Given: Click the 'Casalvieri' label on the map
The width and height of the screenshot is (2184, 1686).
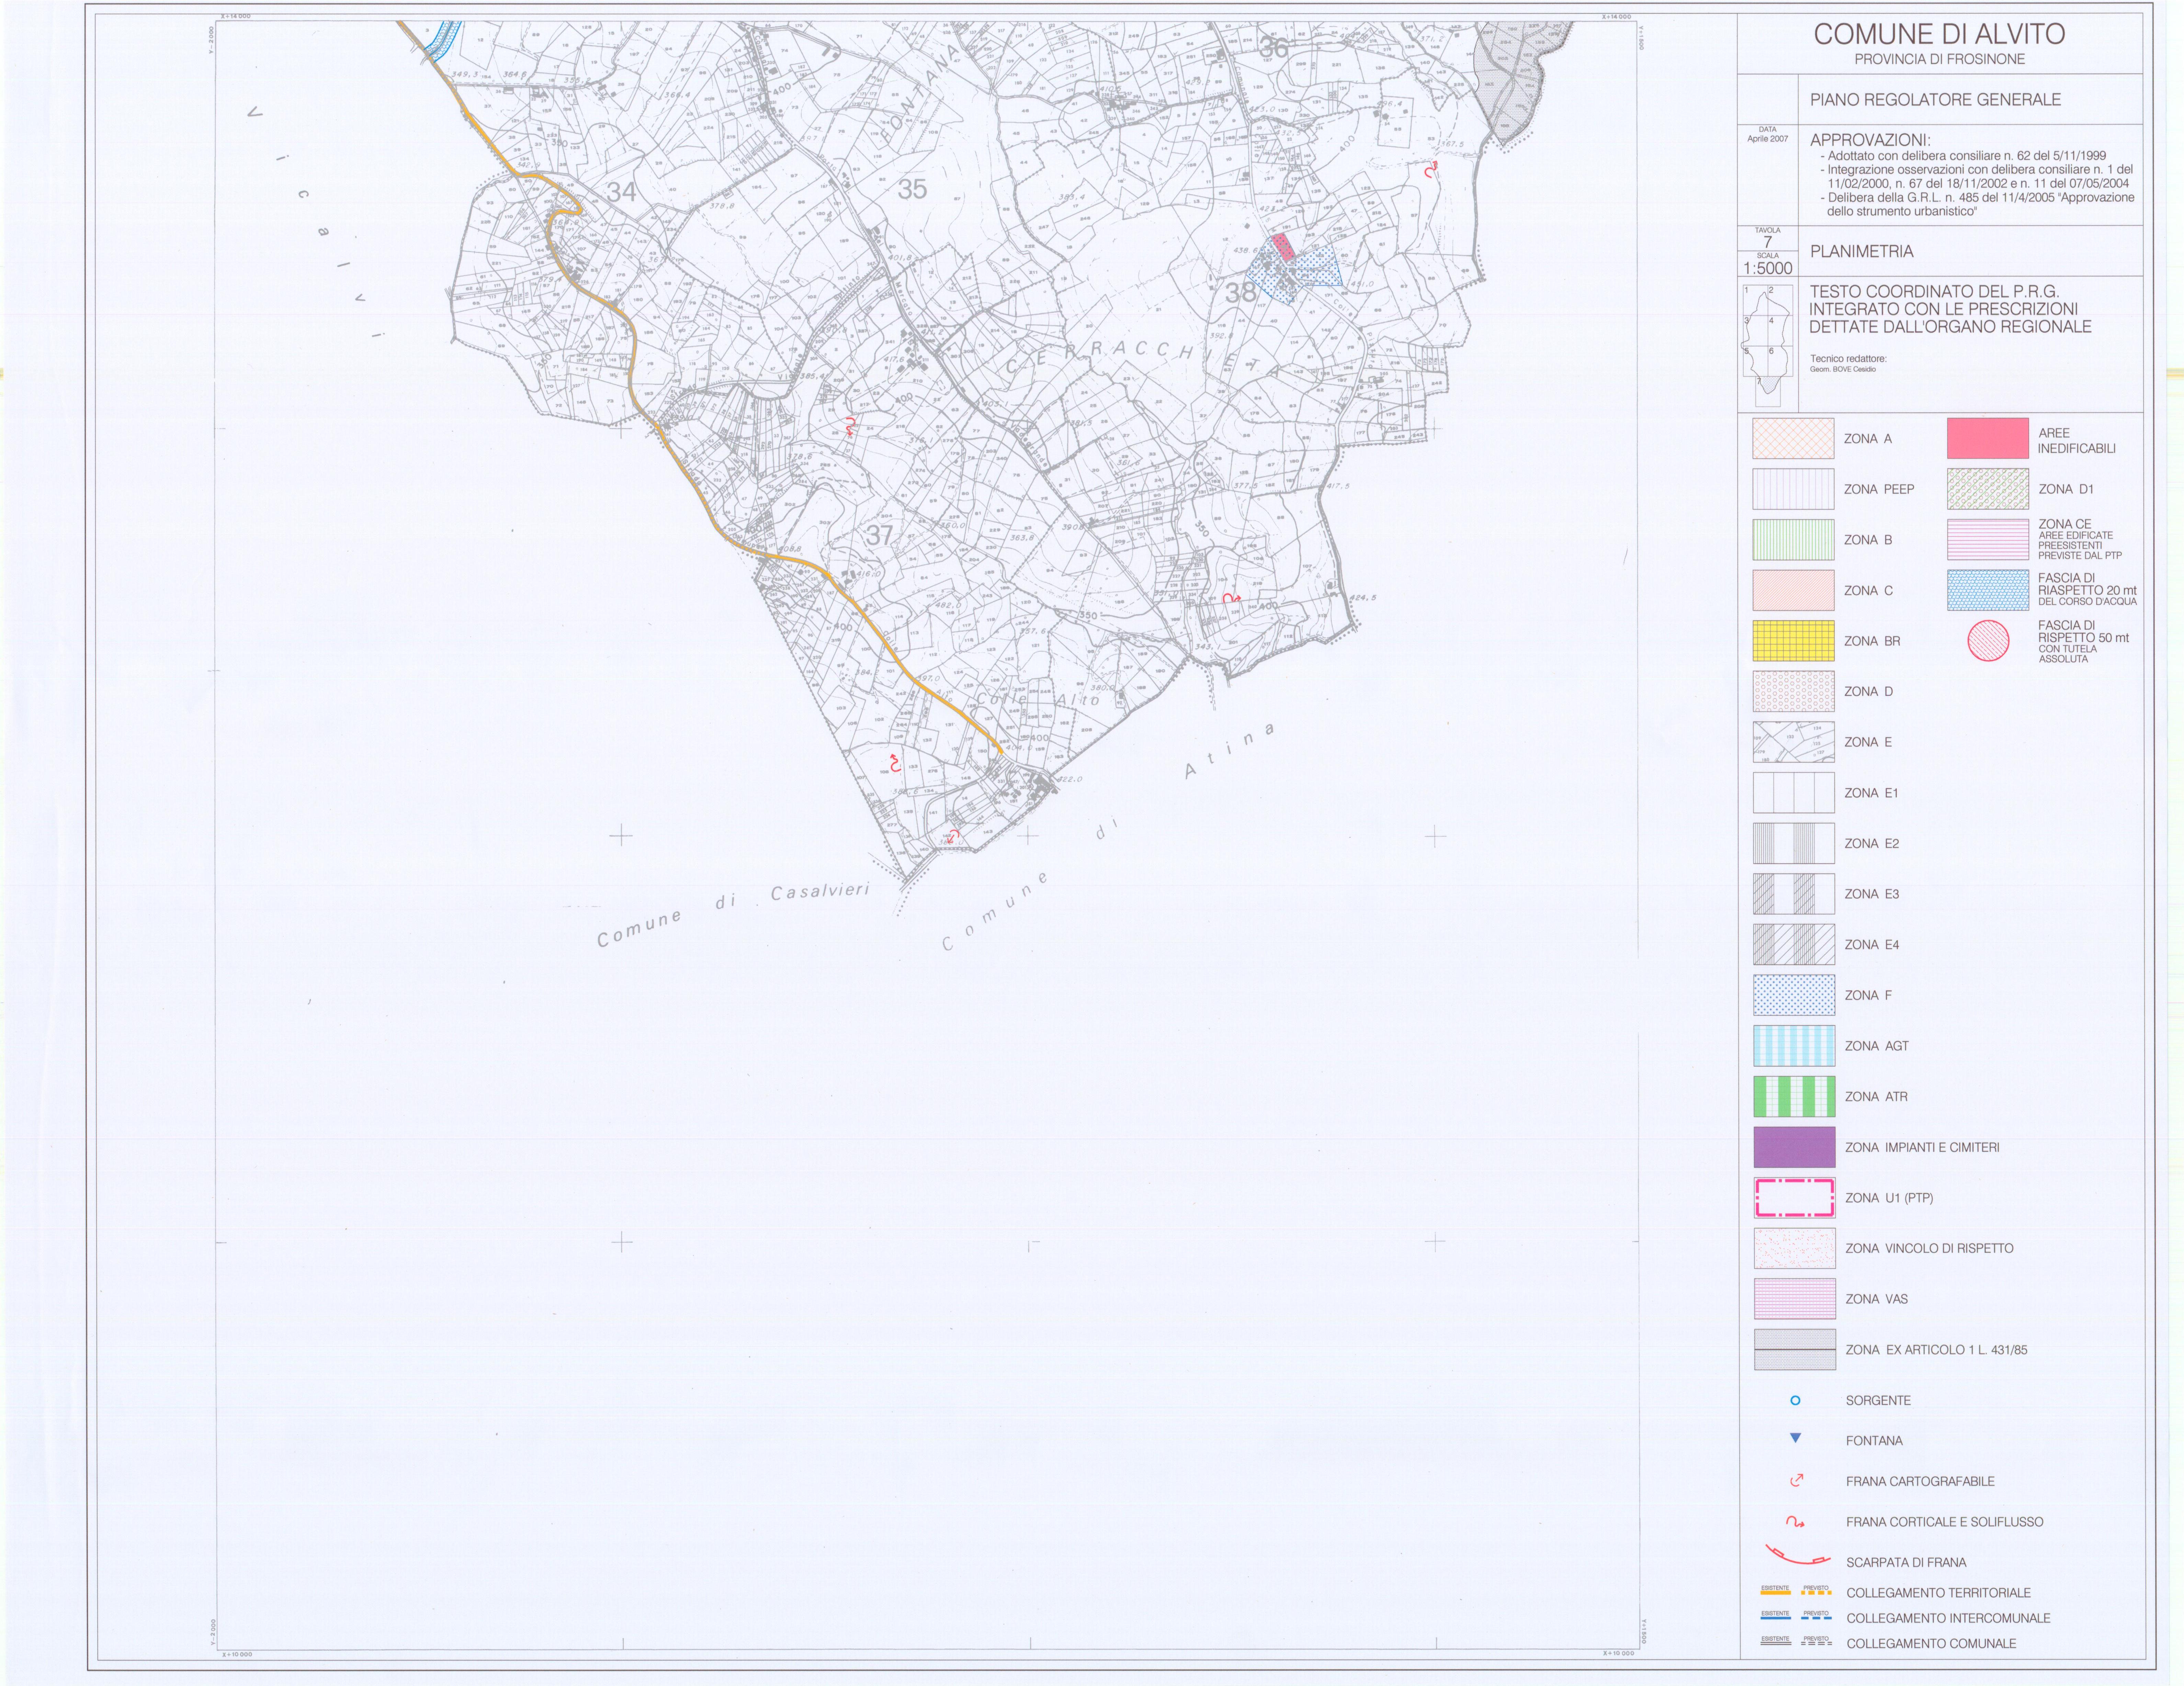Looking at the screenshot, I should pos(820,892).
